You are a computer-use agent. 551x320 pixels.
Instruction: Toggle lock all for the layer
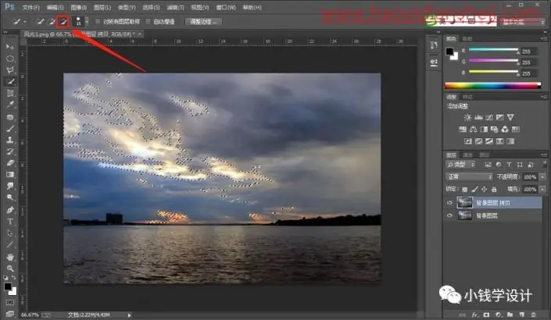pyautogui.click(x=494, y=190)
